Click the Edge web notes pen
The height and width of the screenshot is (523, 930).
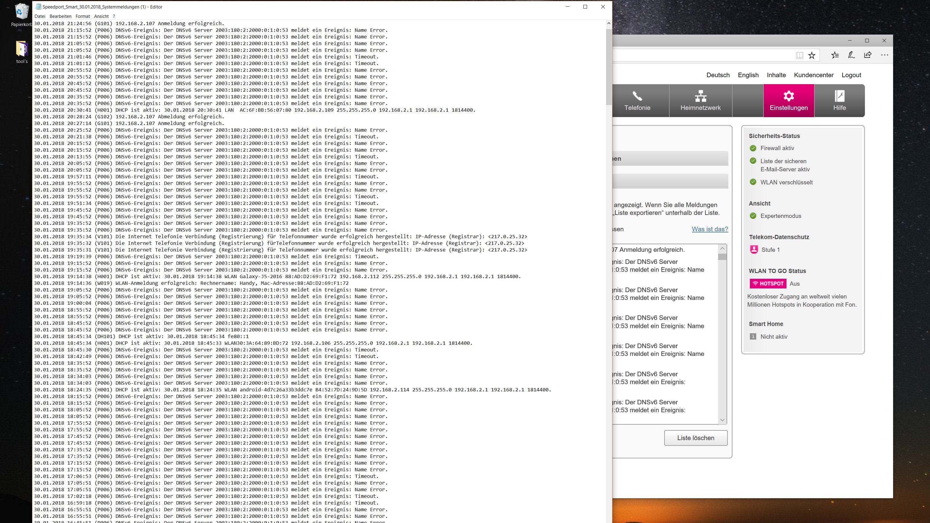pos(851,55)
